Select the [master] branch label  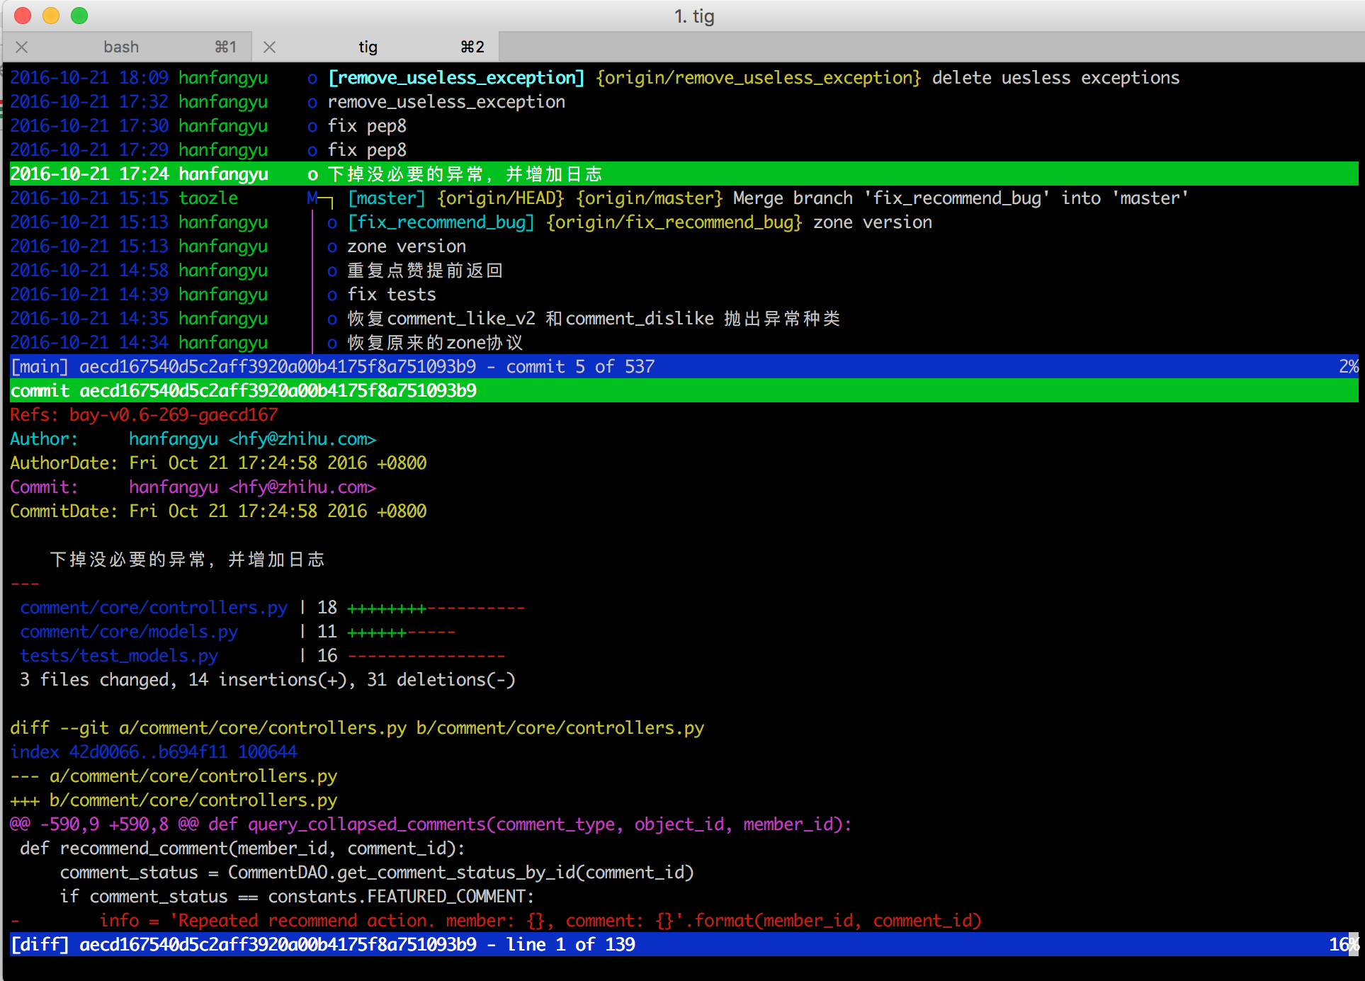[386, 198]
